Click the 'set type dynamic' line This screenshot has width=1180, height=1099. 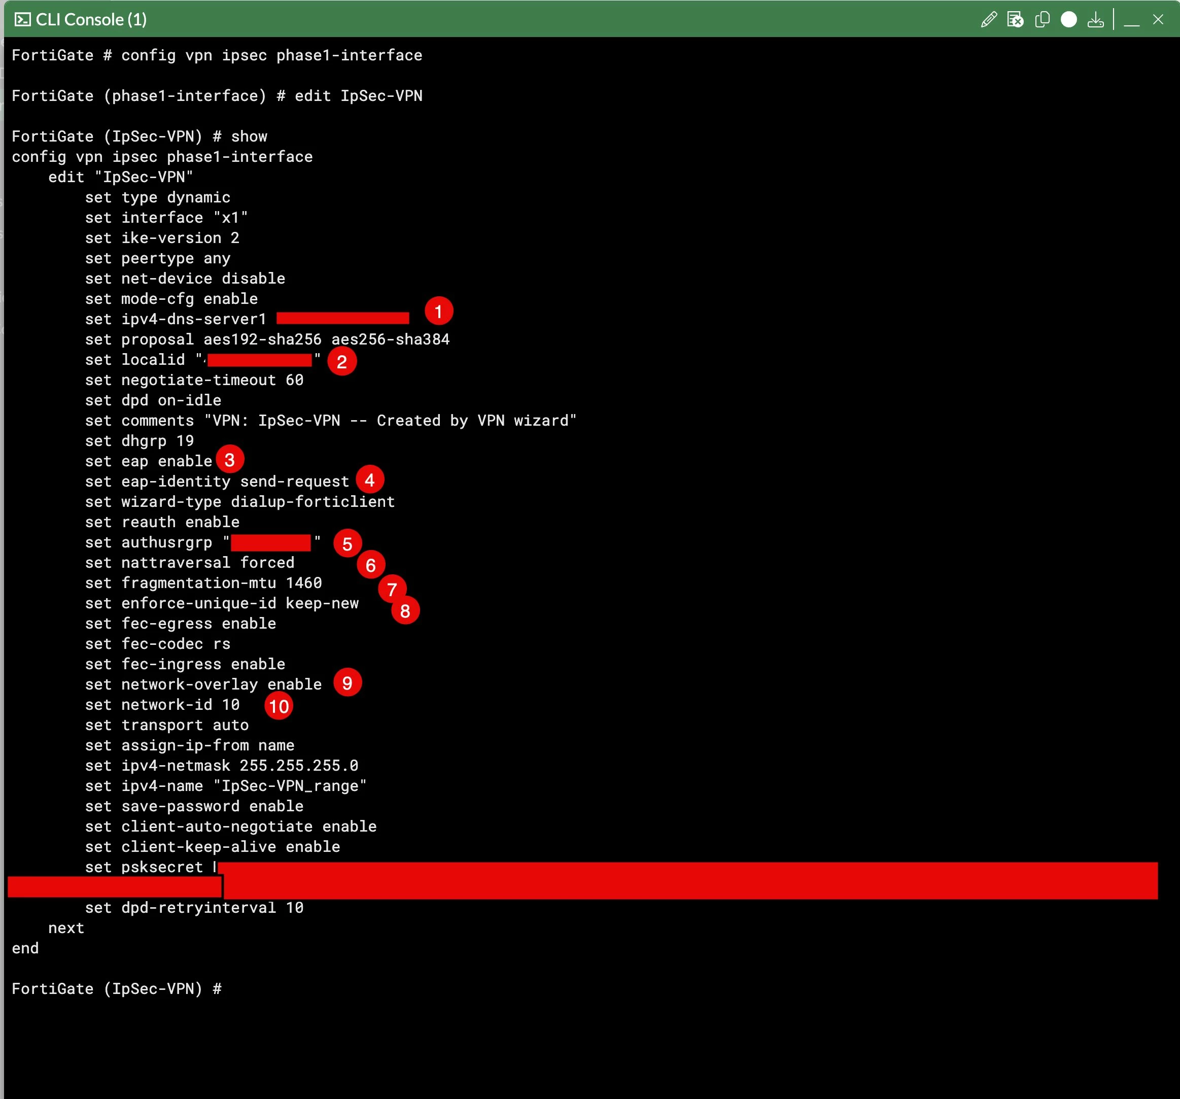tap(157, 197)
